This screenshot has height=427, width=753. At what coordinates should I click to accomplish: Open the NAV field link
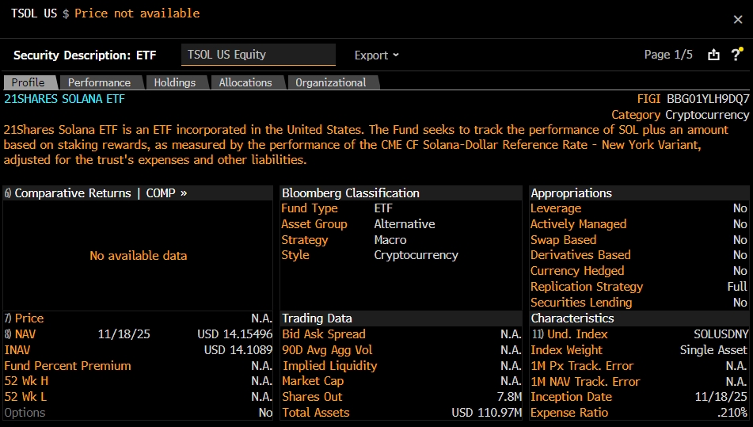(x=24, y=334)
